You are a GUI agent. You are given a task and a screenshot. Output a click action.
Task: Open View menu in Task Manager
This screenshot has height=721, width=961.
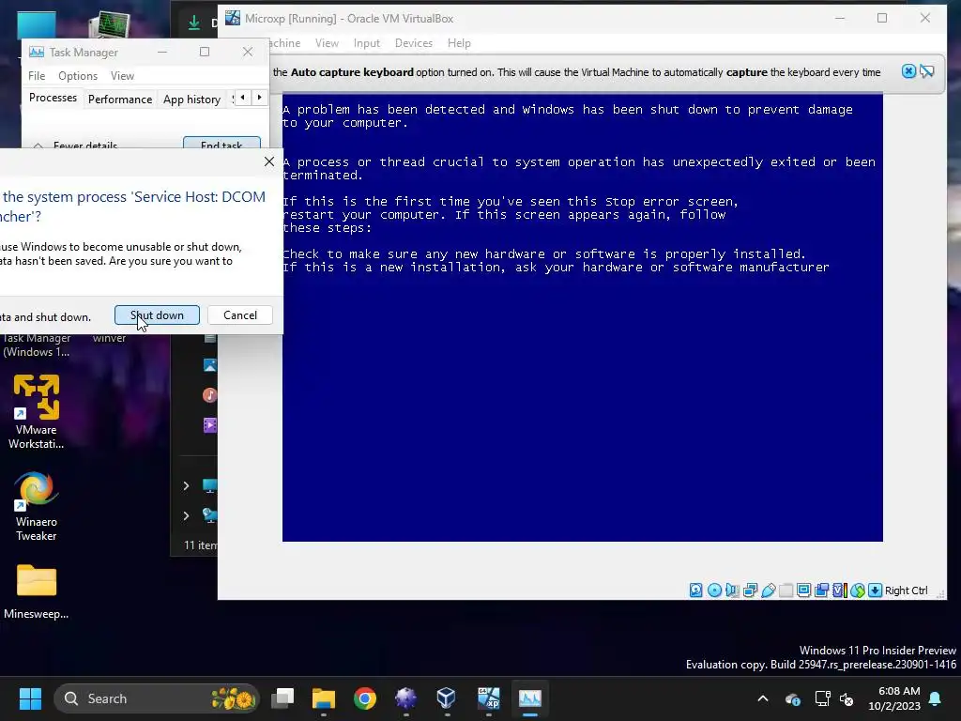tap(123, 76)
